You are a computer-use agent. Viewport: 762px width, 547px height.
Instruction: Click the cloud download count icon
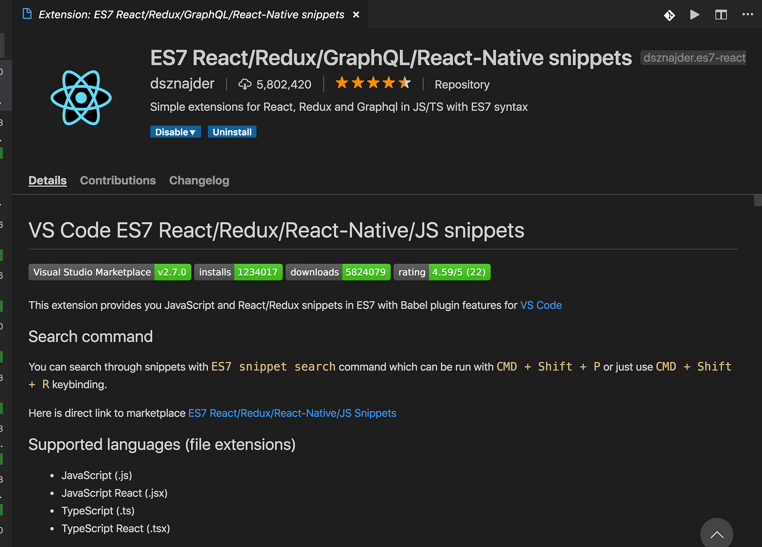tap(245, 84)
